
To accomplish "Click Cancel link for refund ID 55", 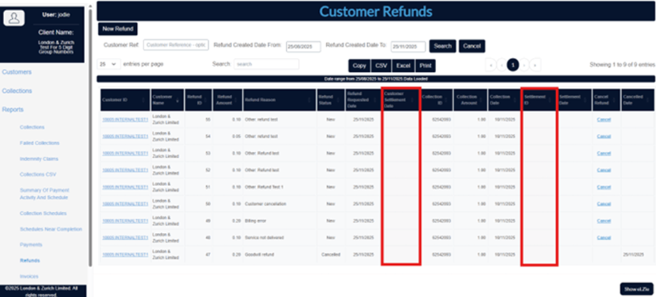I will click(x=602, y=119).
